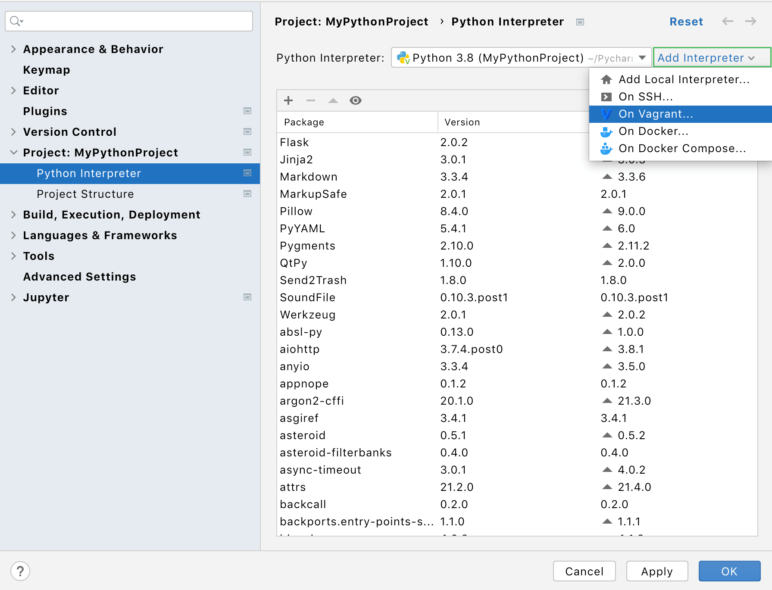Collapse Project: MyPythonProject section
This screenshot has width=772, height=590.
click(x=13, y=153)
